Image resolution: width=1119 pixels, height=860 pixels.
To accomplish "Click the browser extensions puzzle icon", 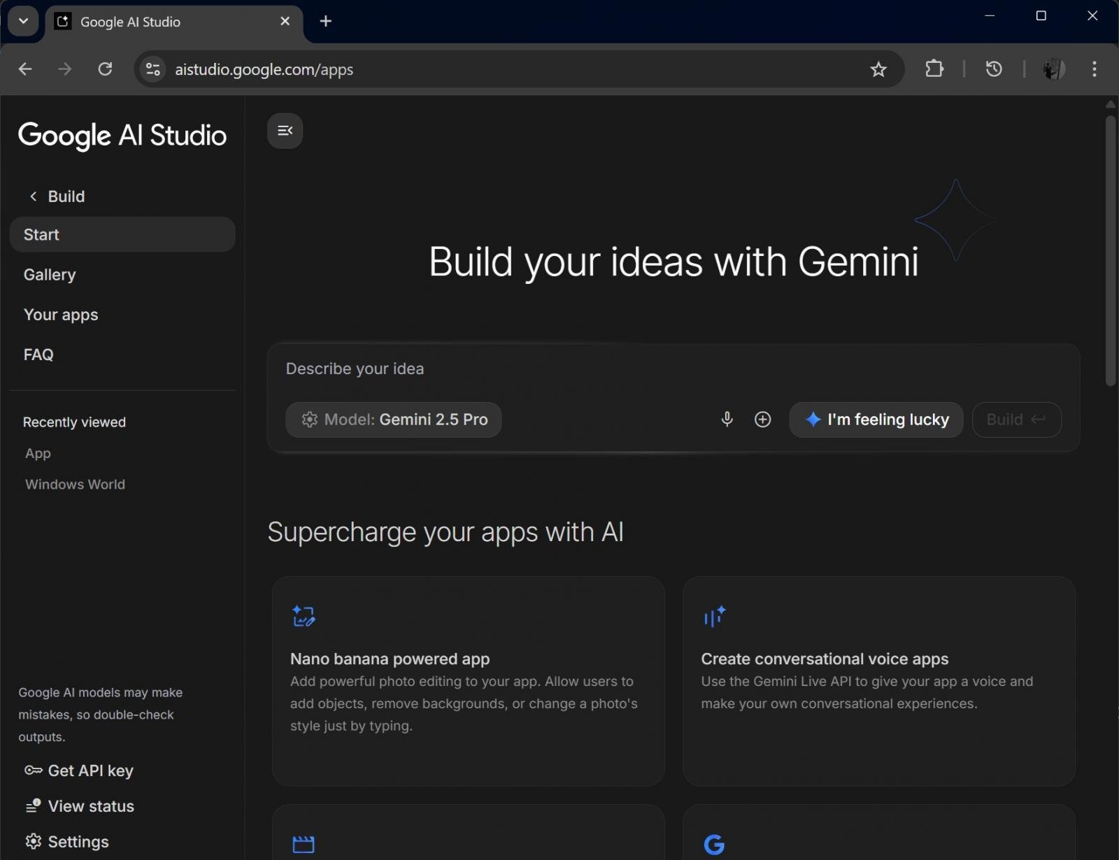I will point(935,69).
